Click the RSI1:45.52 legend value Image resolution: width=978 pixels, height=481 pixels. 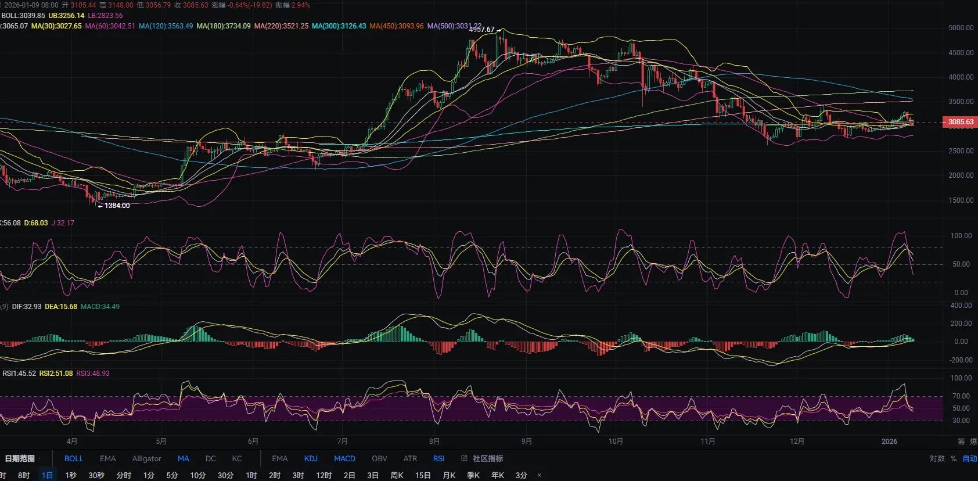[x=19, y=374]
